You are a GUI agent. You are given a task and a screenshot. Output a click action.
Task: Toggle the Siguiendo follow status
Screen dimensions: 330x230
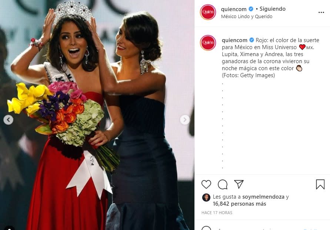point(273,9)
